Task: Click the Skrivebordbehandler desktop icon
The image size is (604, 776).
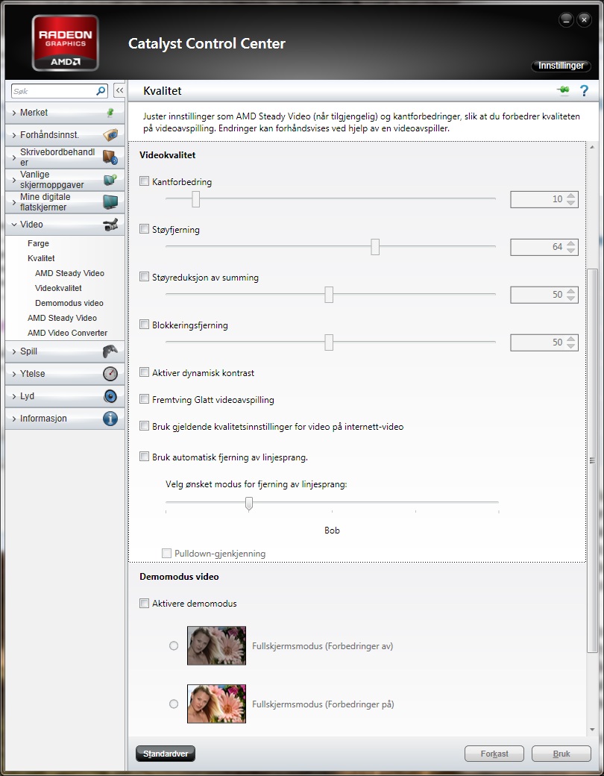Action: (x=110, y=157)
